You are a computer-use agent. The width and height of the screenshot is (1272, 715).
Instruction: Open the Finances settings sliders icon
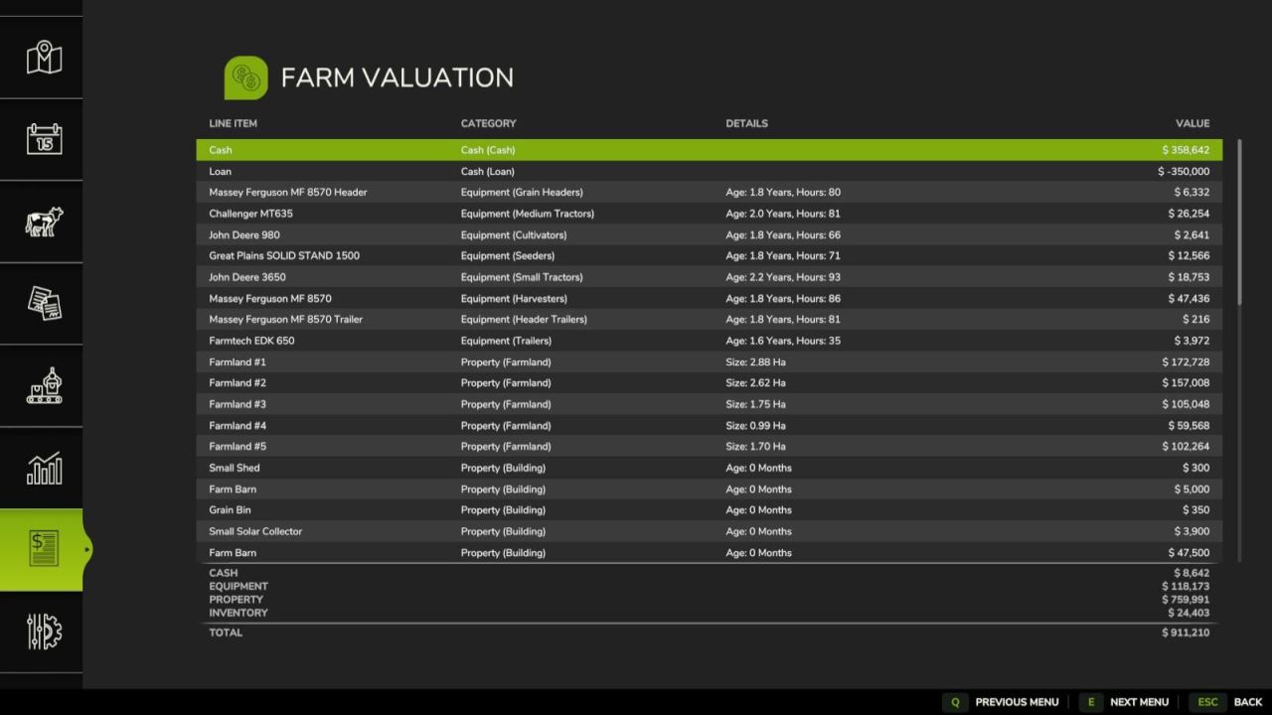pyautogui.click(x=41, y=632)
